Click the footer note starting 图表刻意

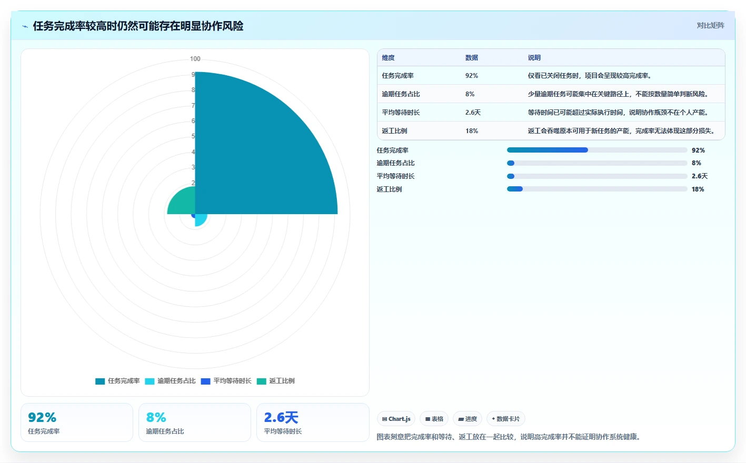[x=510, y=437]
